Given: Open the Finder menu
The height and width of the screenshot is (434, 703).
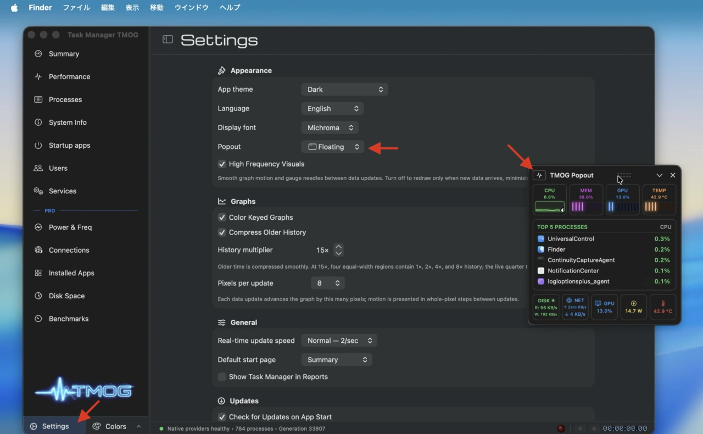Looking at the screenshot, I should pyautogui.click(x=40, y=8).
